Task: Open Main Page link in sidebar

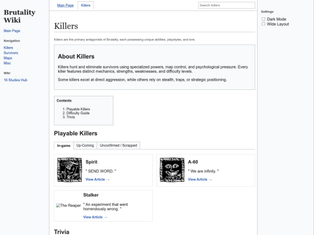Action: [x=12, y=31]
